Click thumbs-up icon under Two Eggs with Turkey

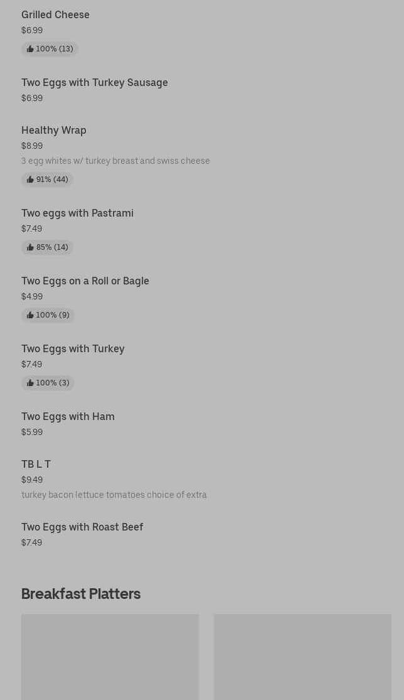coord(30,383)
